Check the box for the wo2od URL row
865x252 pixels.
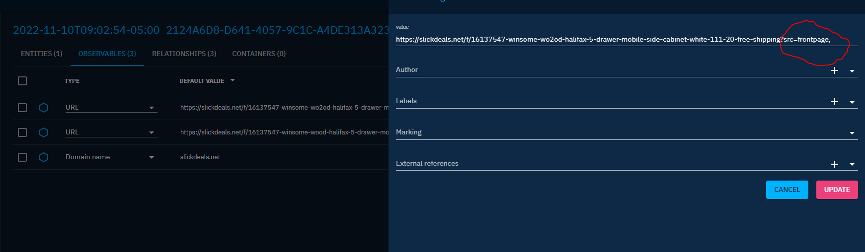[x=22, y=108]
